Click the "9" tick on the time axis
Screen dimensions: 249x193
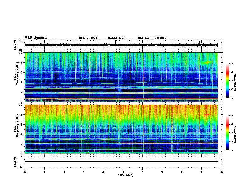(201, 172)
